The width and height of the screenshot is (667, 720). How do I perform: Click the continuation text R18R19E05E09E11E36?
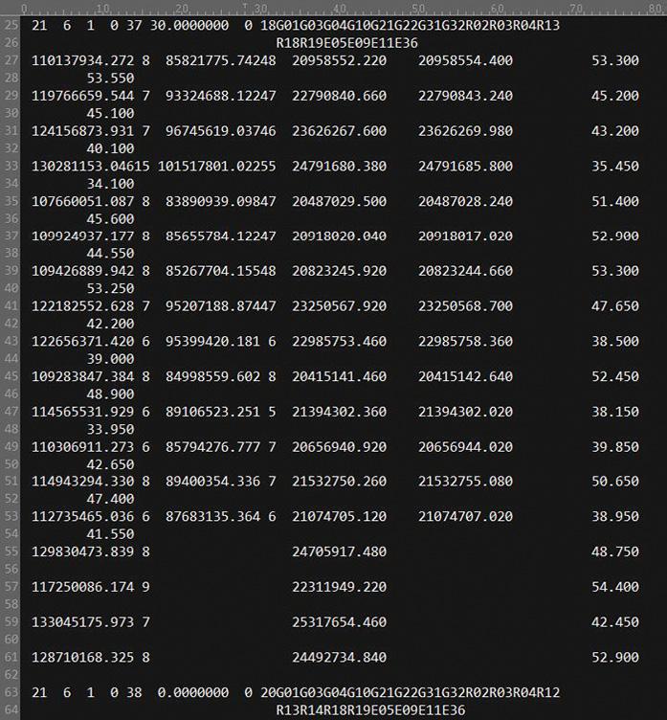[x=347, y=43]
